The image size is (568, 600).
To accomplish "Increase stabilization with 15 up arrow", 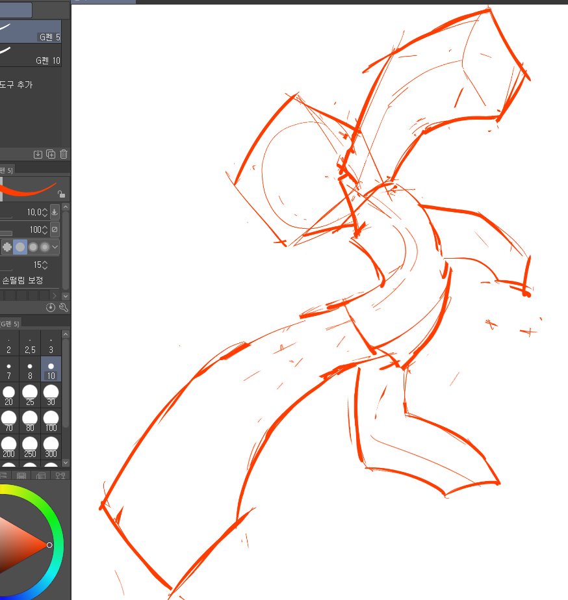I will tap(45, 263).
